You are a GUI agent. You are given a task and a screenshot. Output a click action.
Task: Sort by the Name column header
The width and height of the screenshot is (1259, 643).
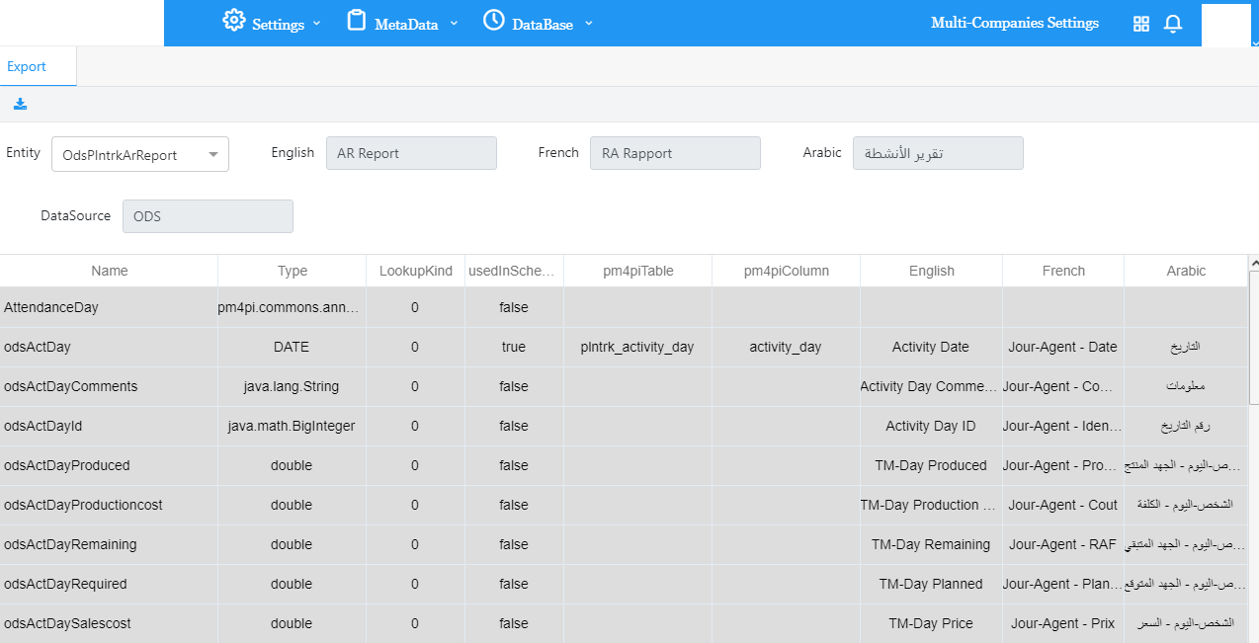[x=109, y=271]
